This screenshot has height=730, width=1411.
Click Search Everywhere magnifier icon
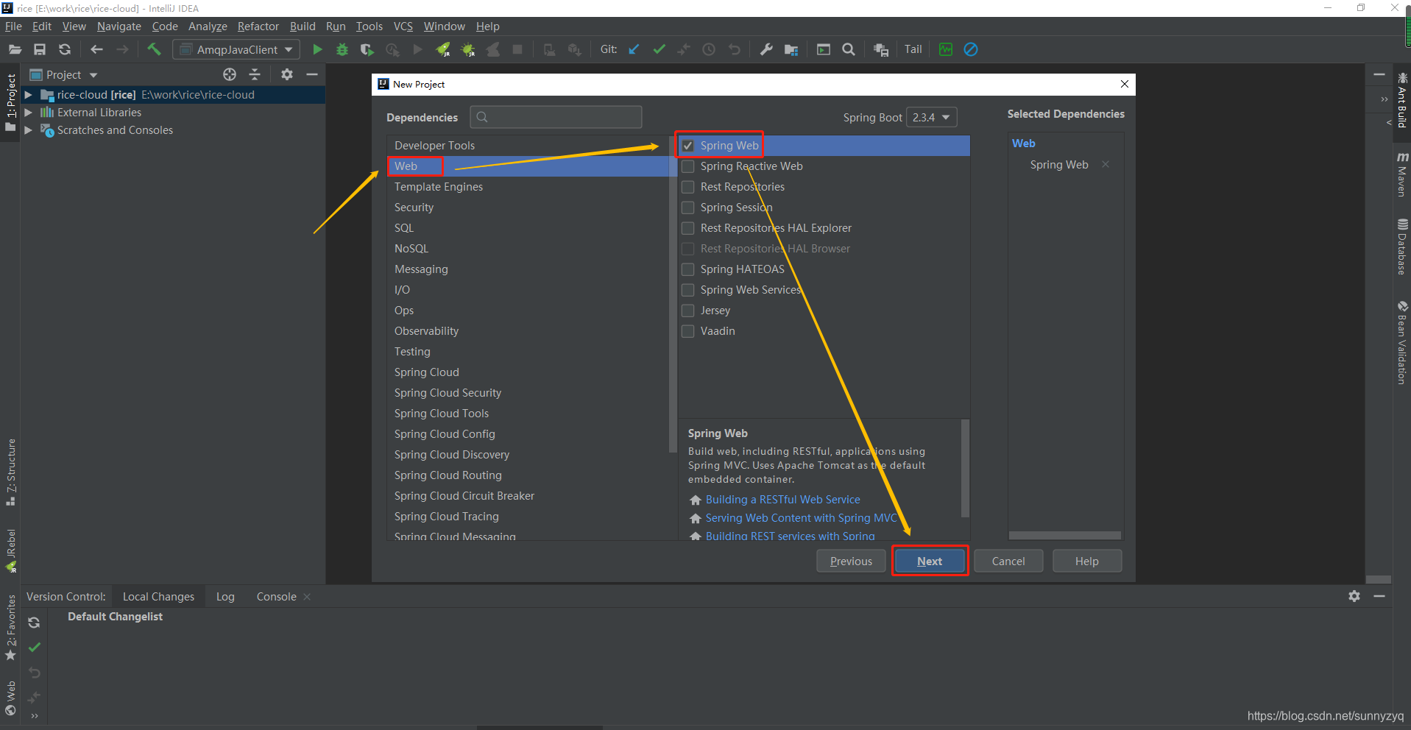point(849,49)
